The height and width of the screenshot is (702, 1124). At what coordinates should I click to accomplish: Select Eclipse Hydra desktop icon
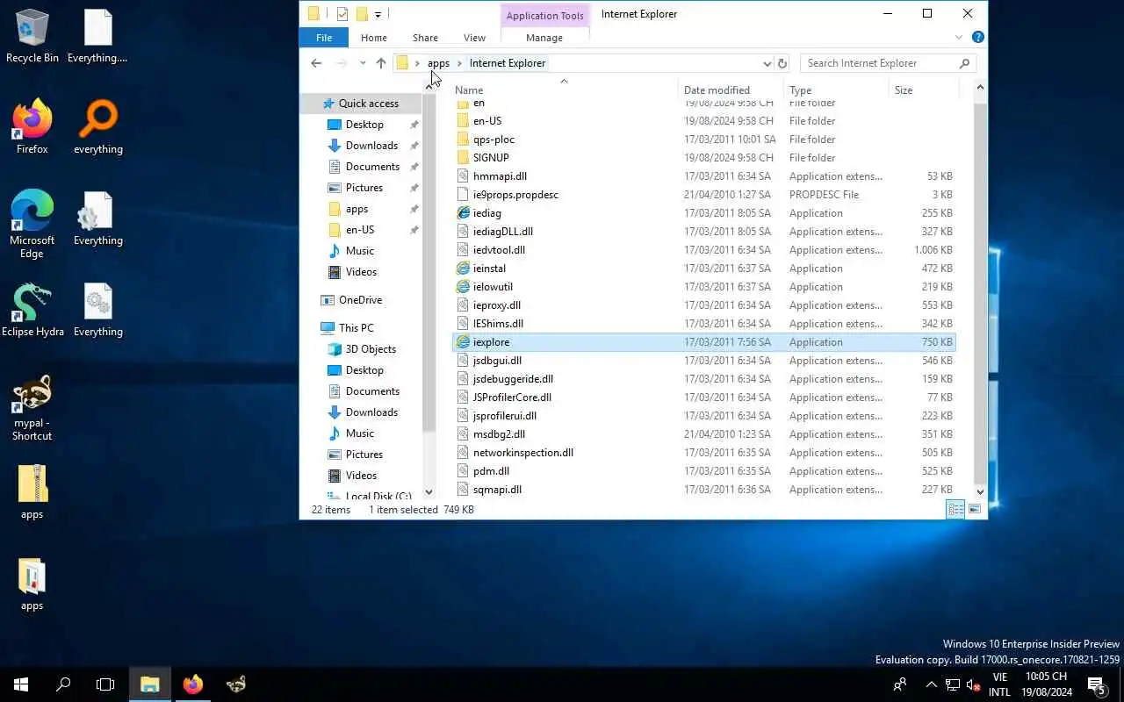(32, 310)
